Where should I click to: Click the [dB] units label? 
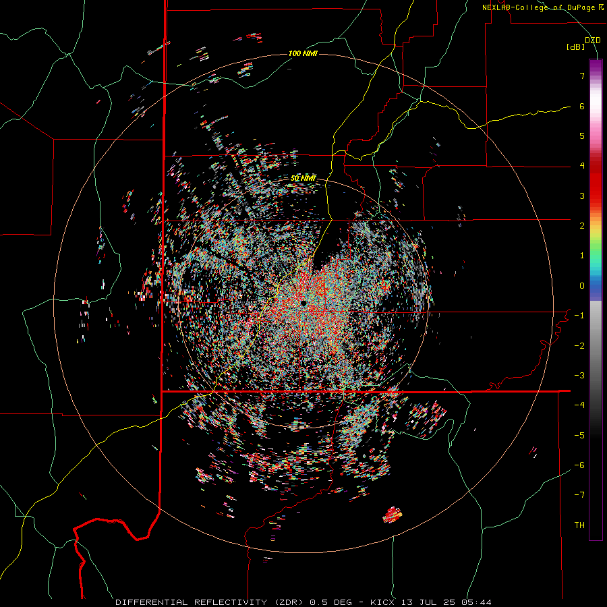[x=576, y=47]
